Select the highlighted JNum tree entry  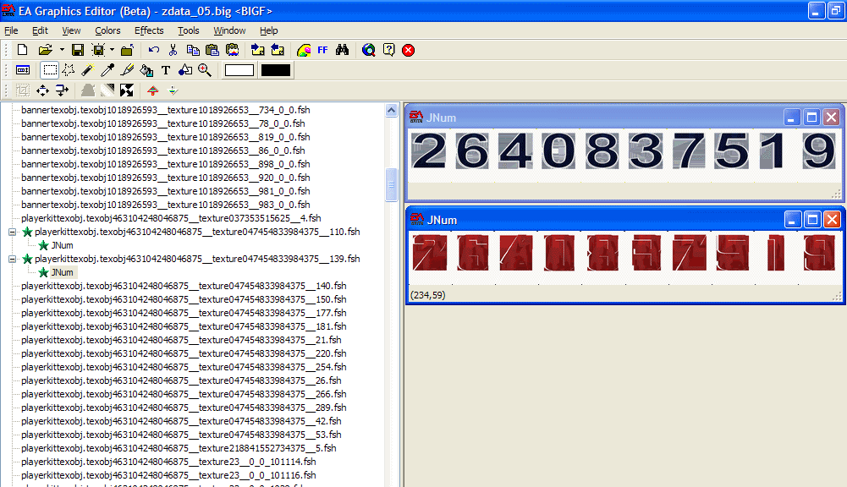[x=62, y=272]
